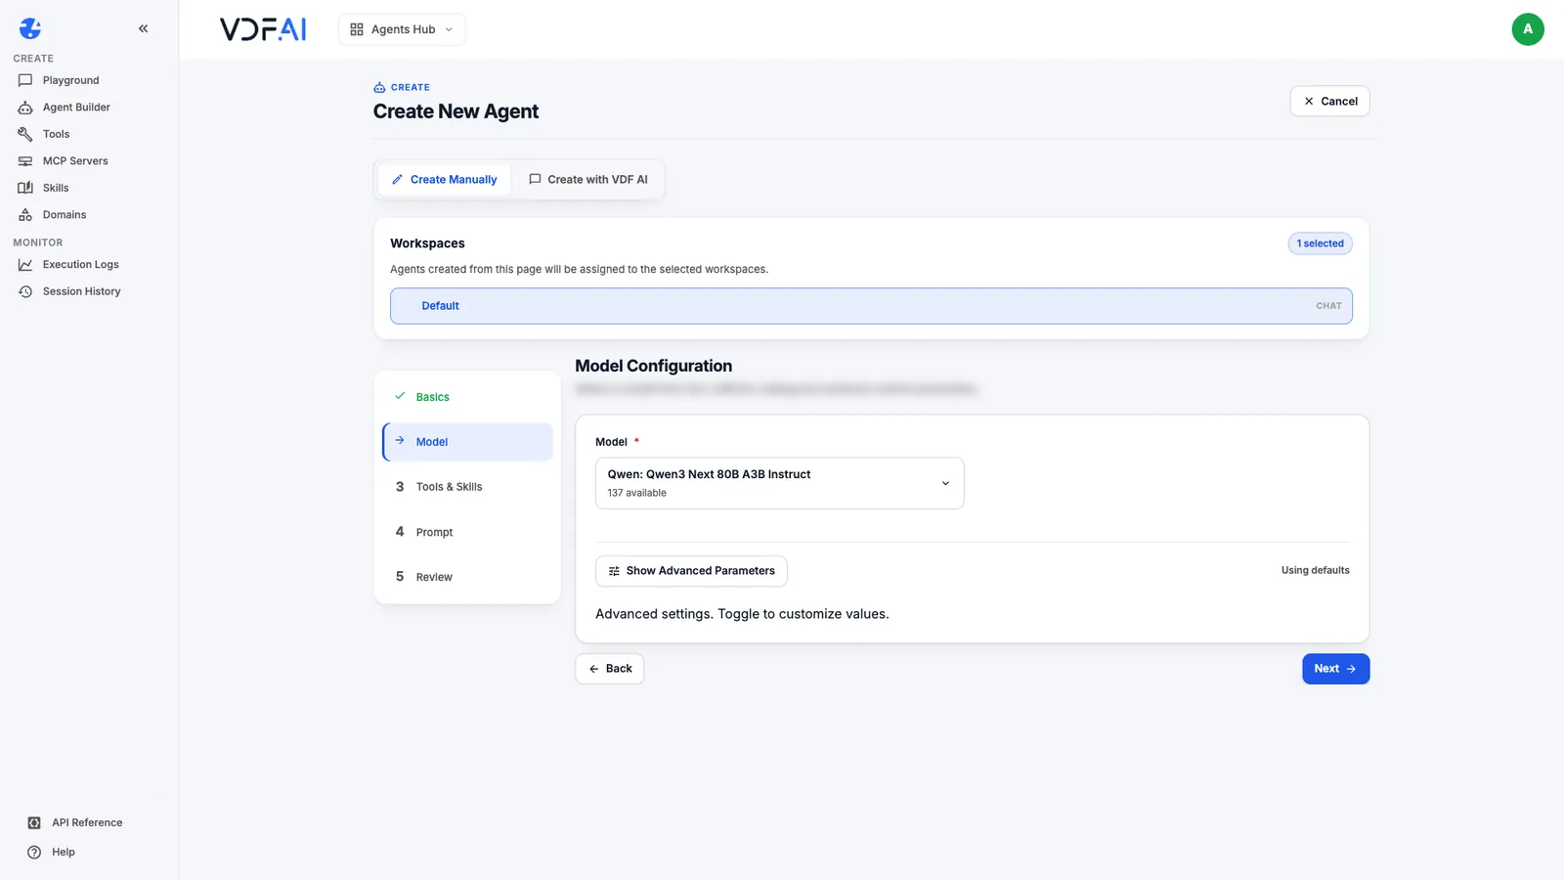Click the chat icon in Create with VDF AI
Image resolution: width=1564 pixels, height=880 pixels.
coord(535,180)
